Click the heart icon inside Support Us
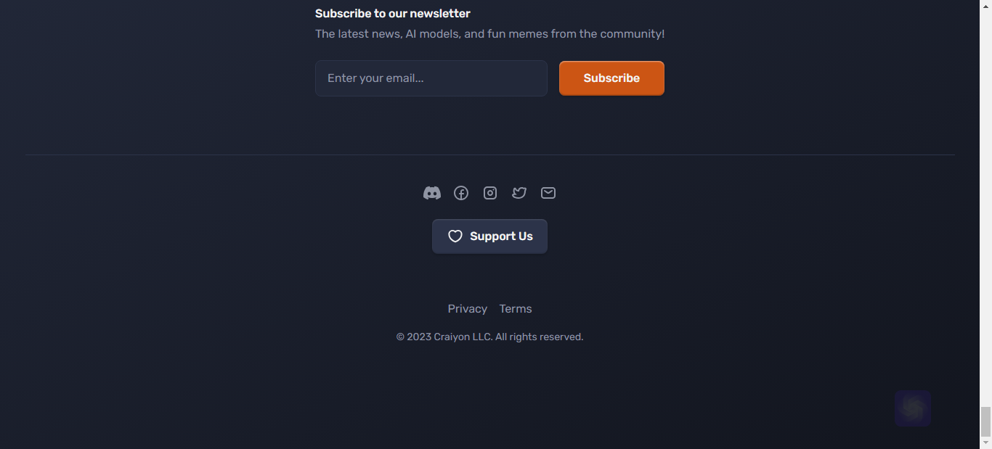992x449 pixels. point(455,236)
